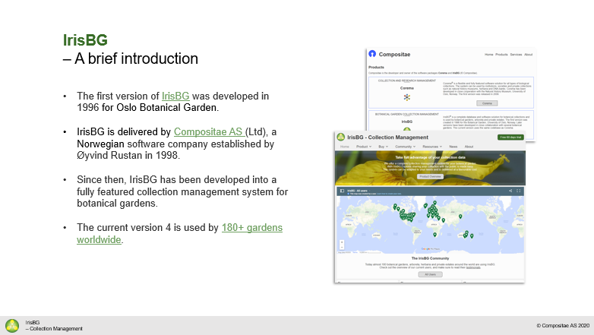Open Compositae Home nav item
This screenshot has height=335, width=594.
[x=488, y=55]
